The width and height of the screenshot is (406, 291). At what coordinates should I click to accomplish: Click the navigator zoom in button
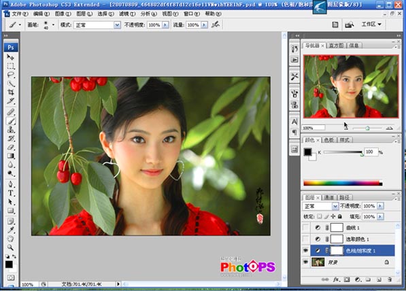tap(389, 128)
